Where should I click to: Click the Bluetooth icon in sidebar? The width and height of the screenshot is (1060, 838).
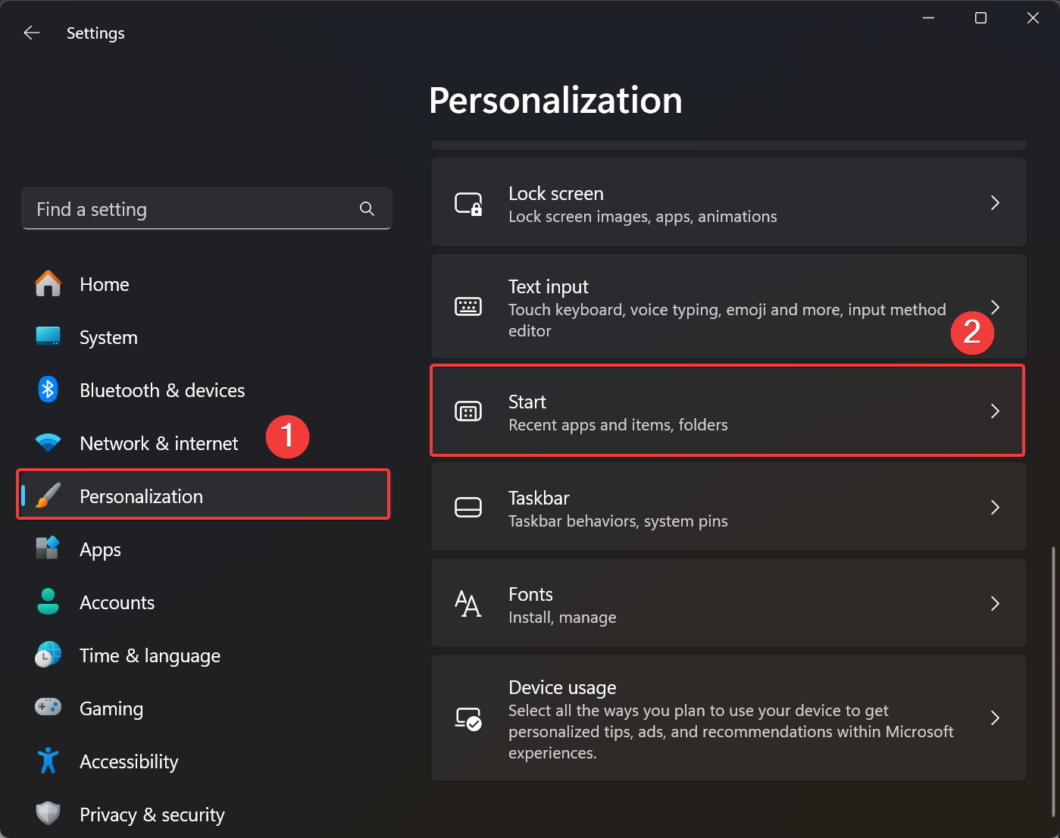(x=48, y=389)
